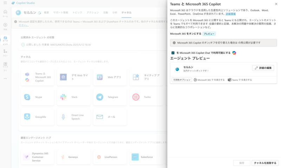The image size is (281, 168).
Task: Click the info icon in republish notice
Action: pos(174,43)
